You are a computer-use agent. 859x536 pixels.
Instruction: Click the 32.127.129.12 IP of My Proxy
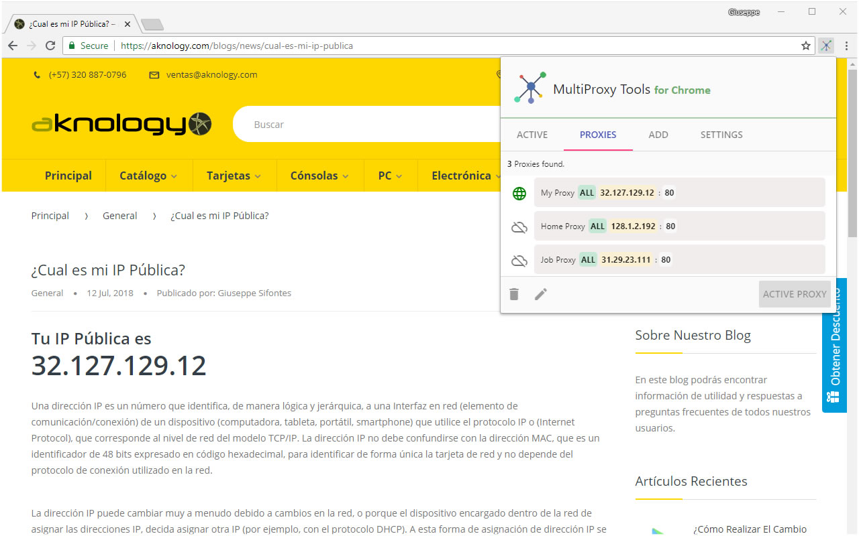[x=627, y=193]
